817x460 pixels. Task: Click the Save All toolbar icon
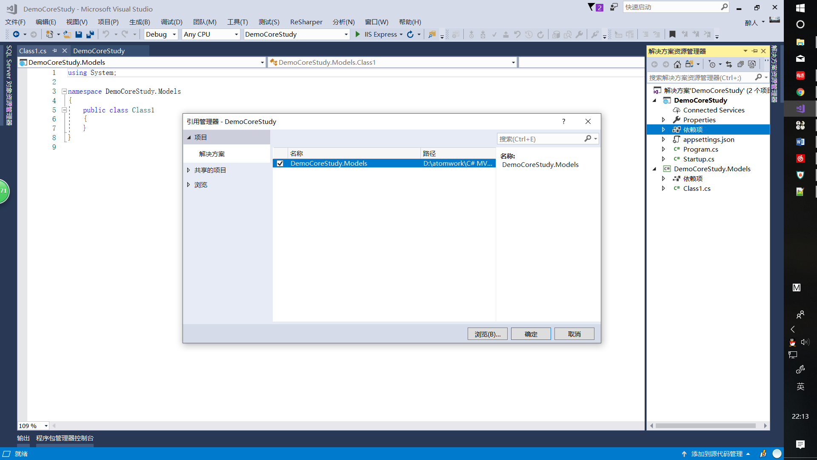[x=90, y=34]
